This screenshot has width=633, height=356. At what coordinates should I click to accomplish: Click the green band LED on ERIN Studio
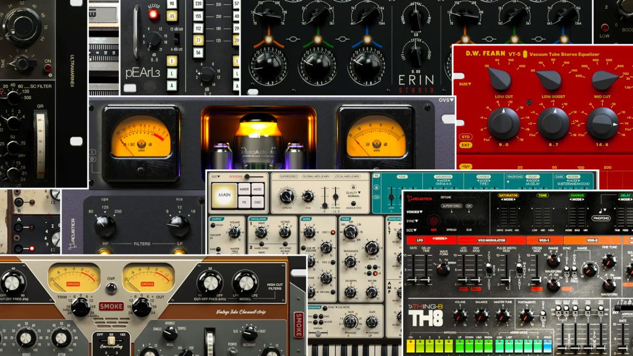click(x=318, y=40)
